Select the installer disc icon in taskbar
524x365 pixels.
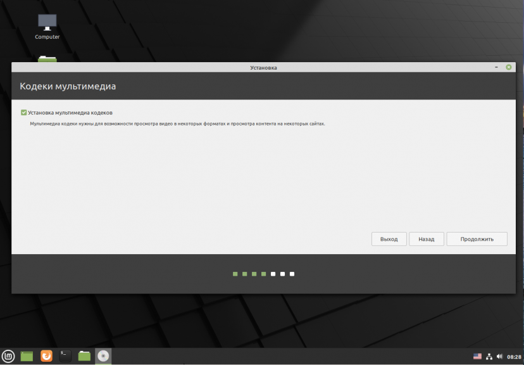103,356
